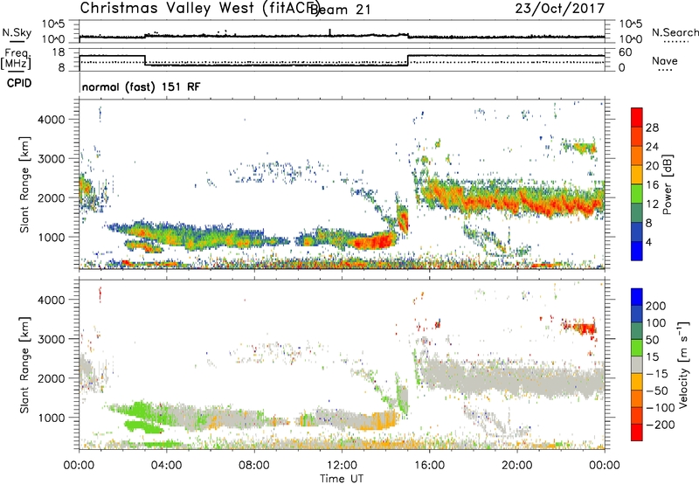Click the '100' label on velocity colorbar
The image size is (699, 484).
(656, 322)
